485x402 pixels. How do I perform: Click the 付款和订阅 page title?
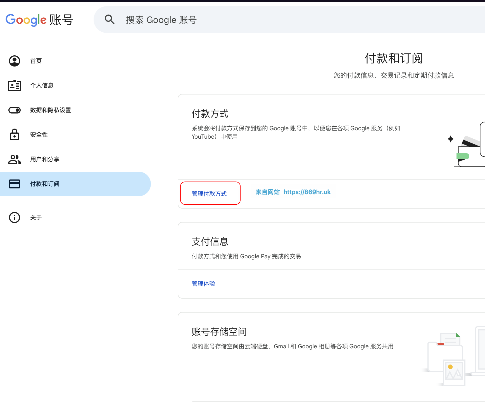click(394, 58)
